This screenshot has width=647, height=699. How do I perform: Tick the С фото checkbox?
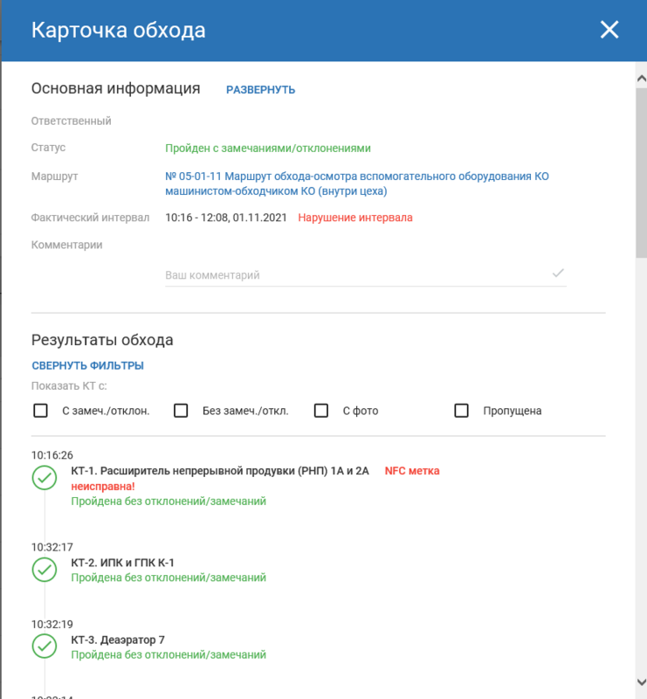pyautogui.click(x=320, y=411)
